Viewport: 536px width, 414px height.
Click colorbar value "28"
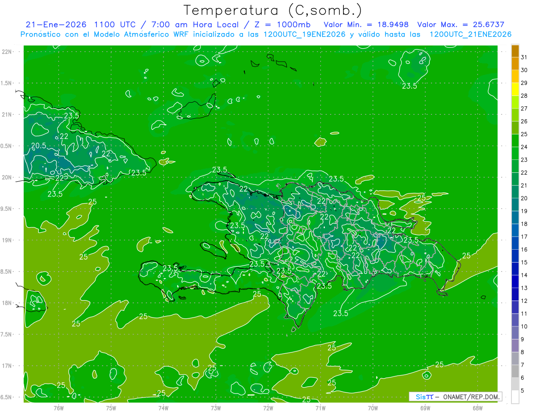click(x=524, y=96)
